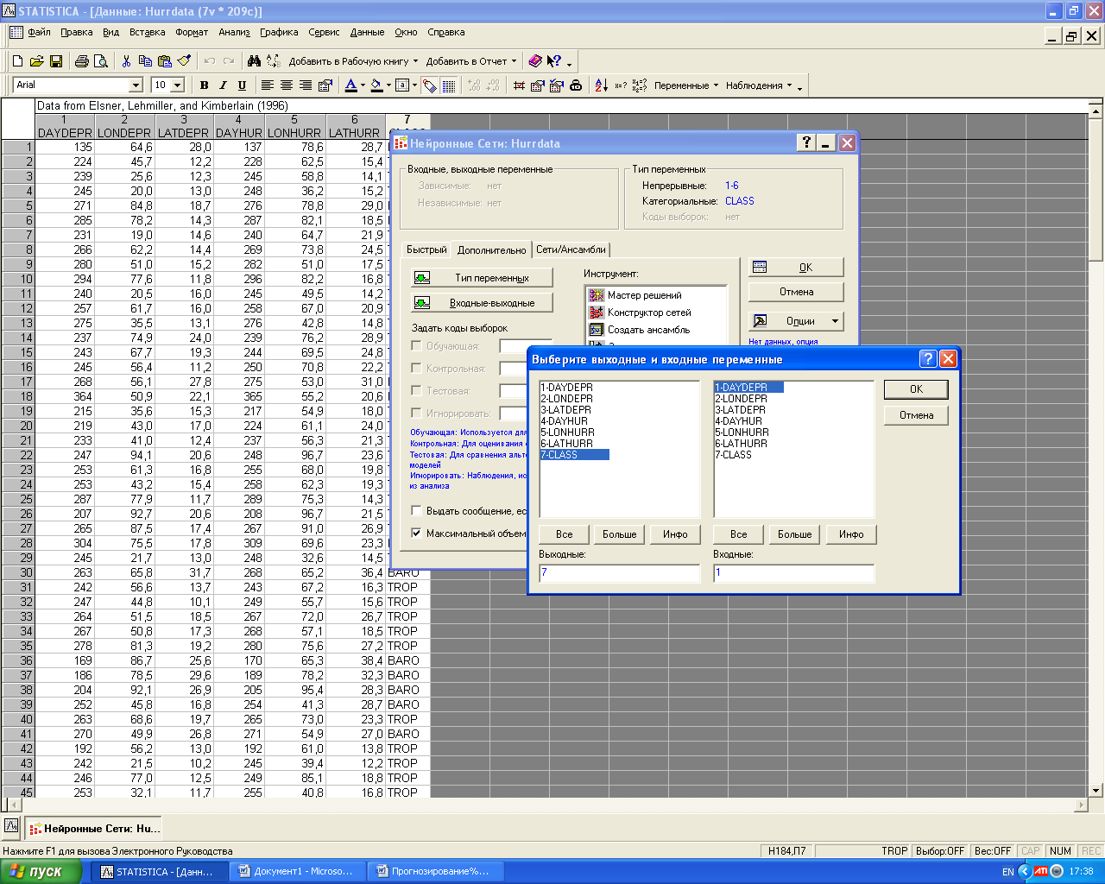
Task: Confirm variable selection with OK button
Action: click(916, 389)
